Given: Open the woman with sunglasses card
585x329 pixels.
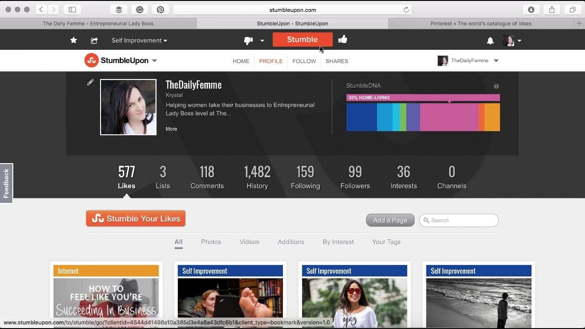Looking at the screenshot, I should [x=354, y=303].
